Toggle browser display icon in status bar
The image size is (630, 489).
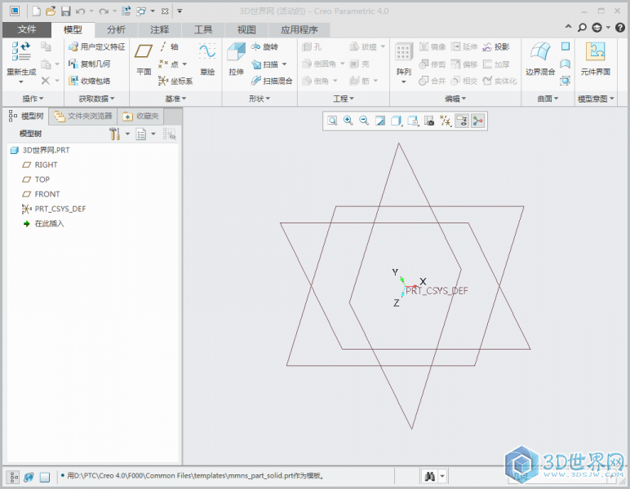(x=29, y=477)
